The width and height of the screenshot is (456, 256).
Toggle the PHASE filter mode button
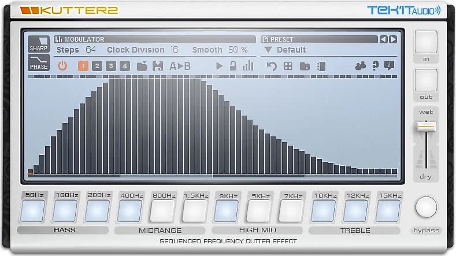(x=39, y=63)
